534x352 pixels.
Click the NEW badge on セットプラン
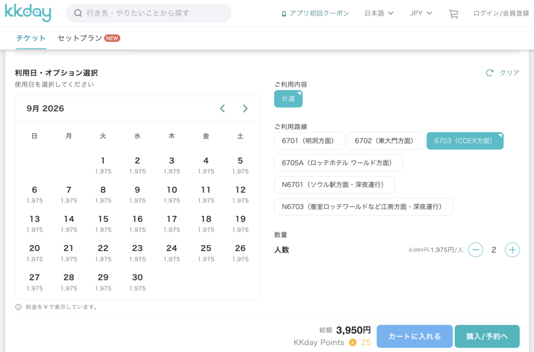(x=112, y=38)
